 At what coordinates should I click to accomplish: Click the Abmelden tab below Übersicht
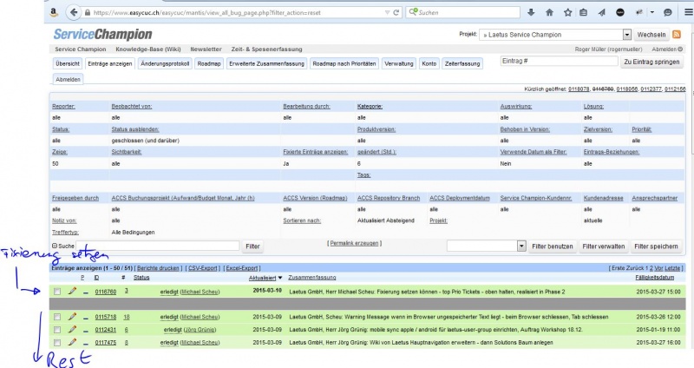69,79
